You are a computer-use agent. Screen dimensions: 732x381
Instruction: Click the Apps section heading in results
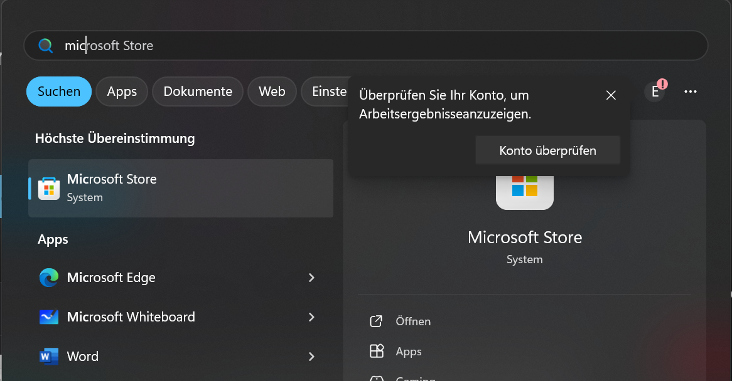(53, 239)
